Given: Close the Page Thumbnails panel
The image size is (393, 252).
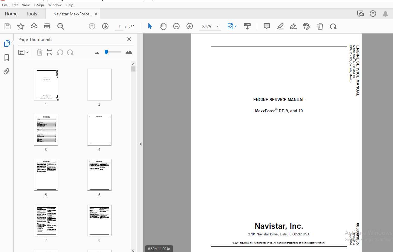Looking at the screenshot, I should click(x=129, y=39).
